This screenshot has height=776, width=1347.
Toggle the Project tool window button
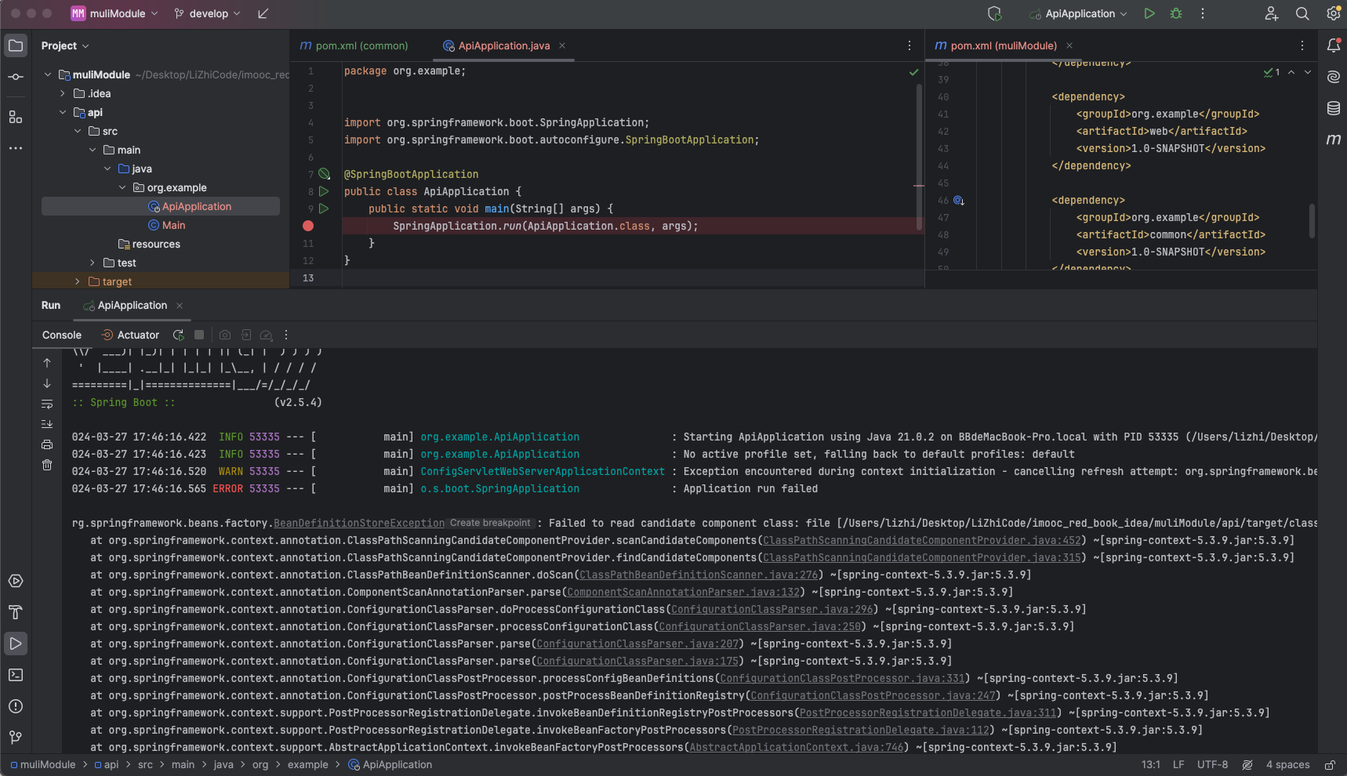16,45
